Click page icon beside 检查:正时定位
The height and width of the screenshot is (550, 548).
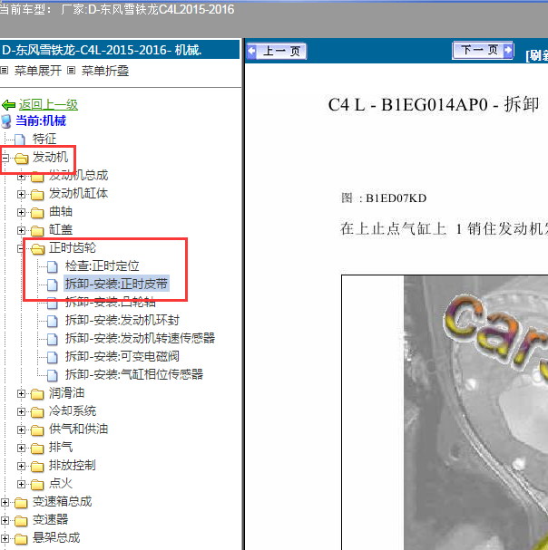pyautogui.click(x=53, y=266)
